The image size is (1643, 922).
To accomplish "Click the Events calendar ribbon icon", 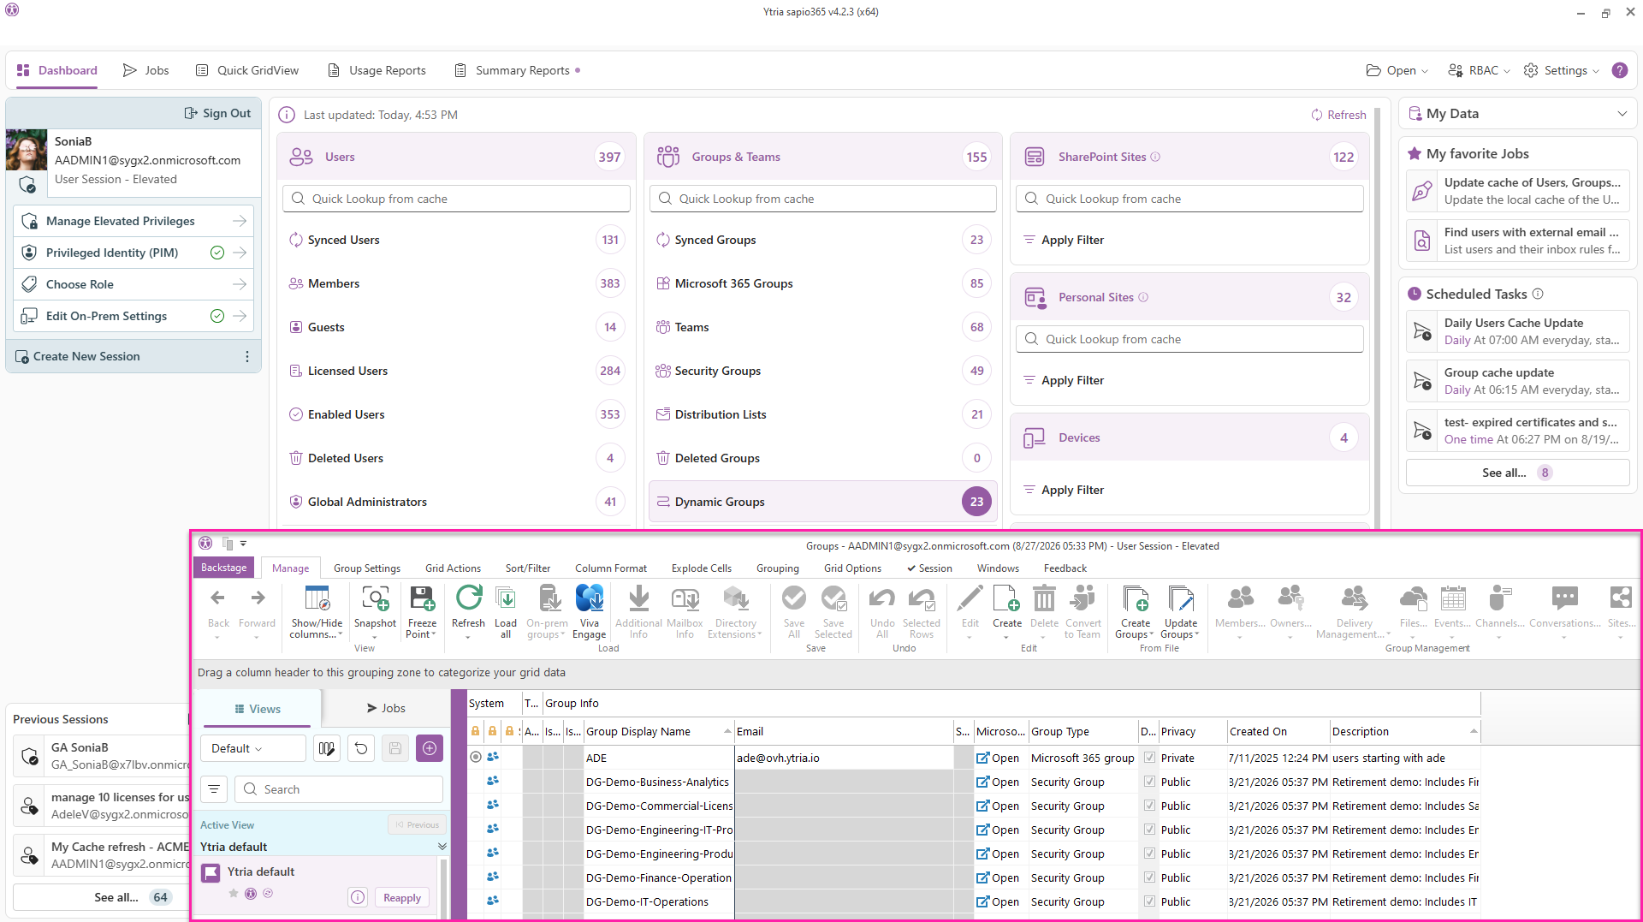I will [1453, 598].
